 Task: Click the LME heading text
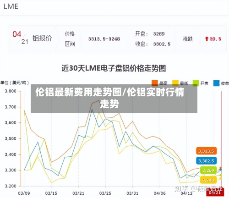(x=11, y=6)
